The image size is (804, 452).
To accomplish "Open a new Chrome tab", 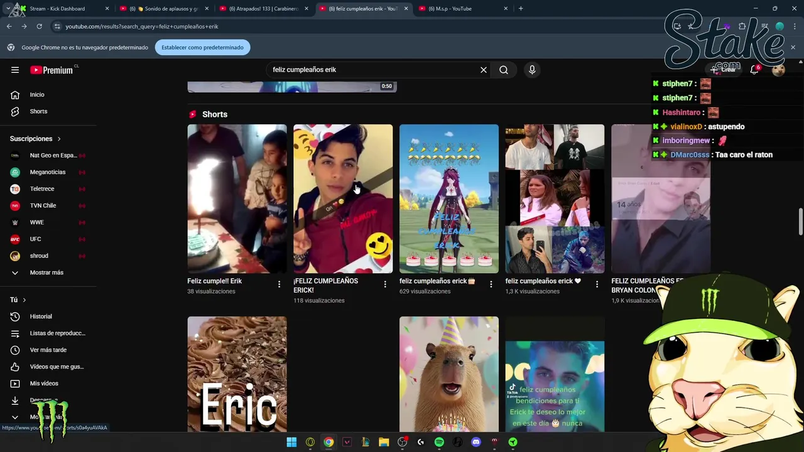I will pos(521,9).
